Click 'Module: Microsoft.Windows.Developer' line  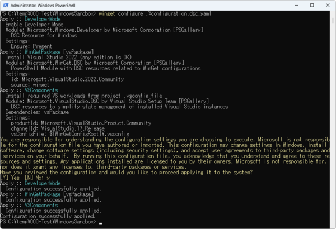tap(104, 30)
